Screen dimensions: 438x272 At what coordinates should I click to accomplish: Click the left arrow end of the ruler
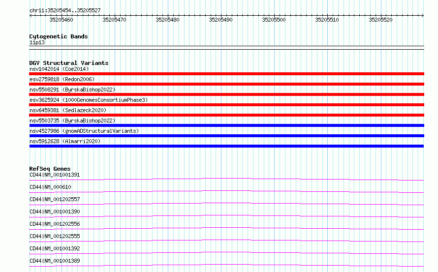(31, 15)
